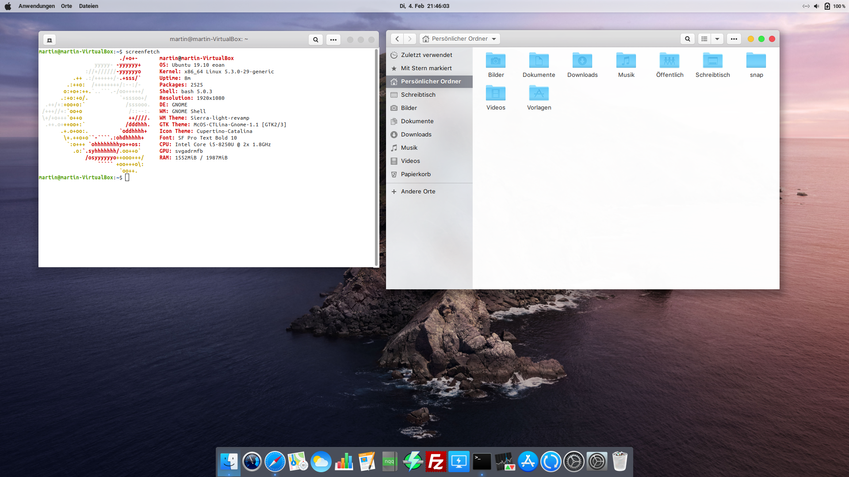The height and width of the screenshot is (477, 849).
Task: Click the terminal window scrollbar
Action: (x=376, y=155)
